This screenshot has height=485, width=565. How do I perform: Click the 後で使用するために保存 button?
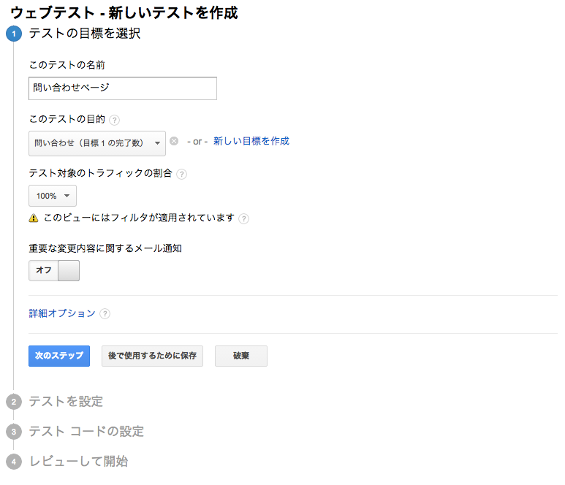152,356
